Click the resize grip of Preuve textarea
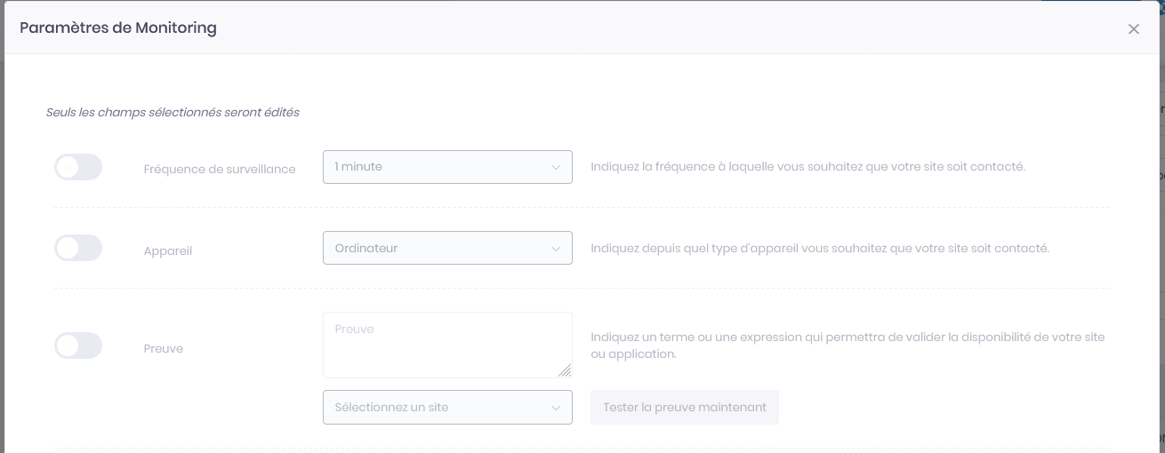The height and width of the screenshot is (453, 1165). point(565,370)
